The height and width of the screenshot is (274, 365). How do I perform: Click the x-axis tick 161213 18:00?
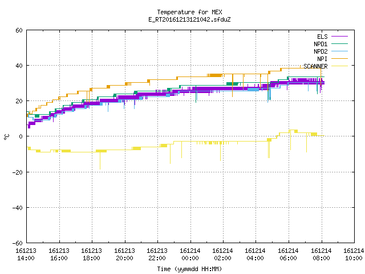click(91, 255)
